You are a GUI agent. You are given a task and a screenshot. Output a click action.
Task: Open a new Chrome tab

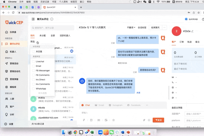(x=81, y=7)
